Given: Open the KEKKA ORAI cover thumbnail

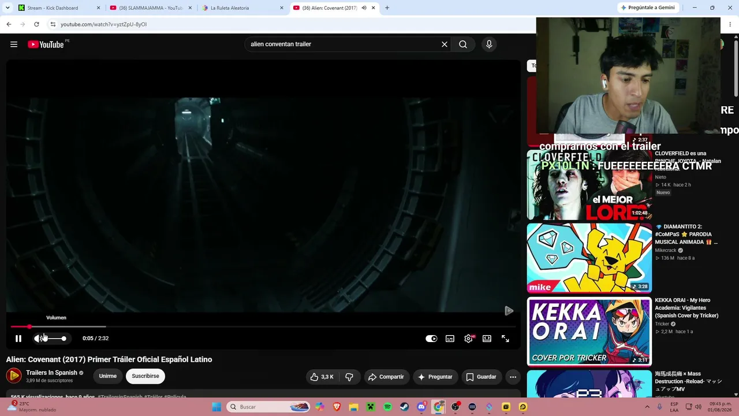Looking at the screenshot, I should coord(589,332).
